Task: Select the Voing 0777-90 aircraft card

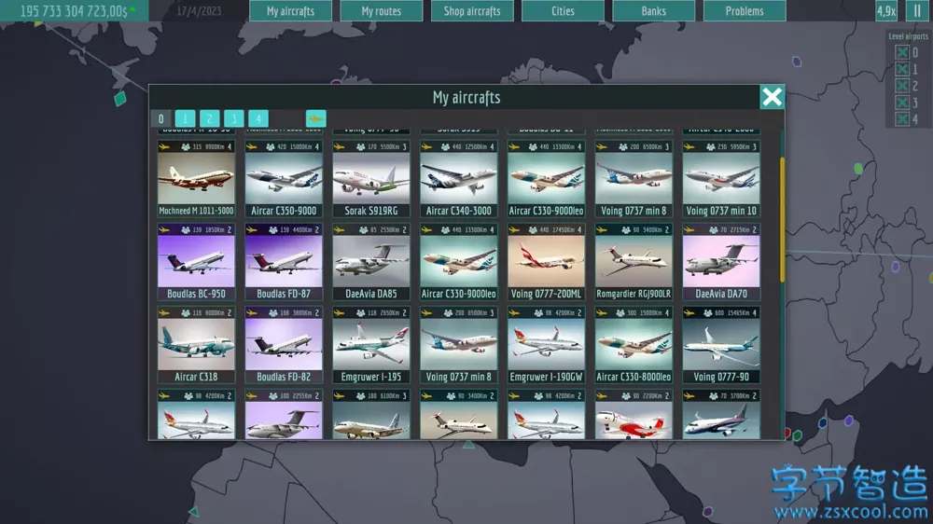Action: point(721,345)
